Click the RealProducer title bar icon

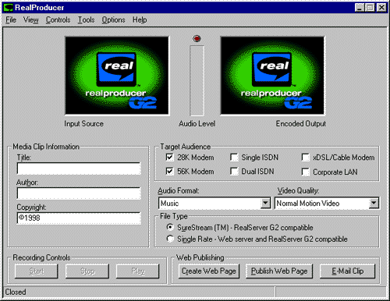(9, 8)
